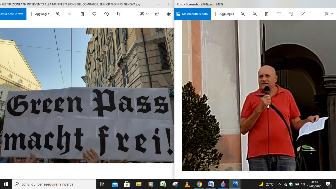Rotate the Screenshot (378) photo
This screenshot has height=189, width=336.
click(x=291, y=14)
